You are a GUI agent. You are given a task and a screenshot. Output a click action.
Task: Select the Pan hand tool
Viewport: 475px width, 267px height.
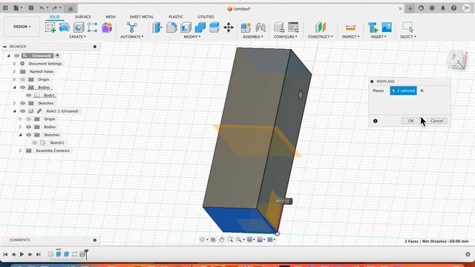221,240
